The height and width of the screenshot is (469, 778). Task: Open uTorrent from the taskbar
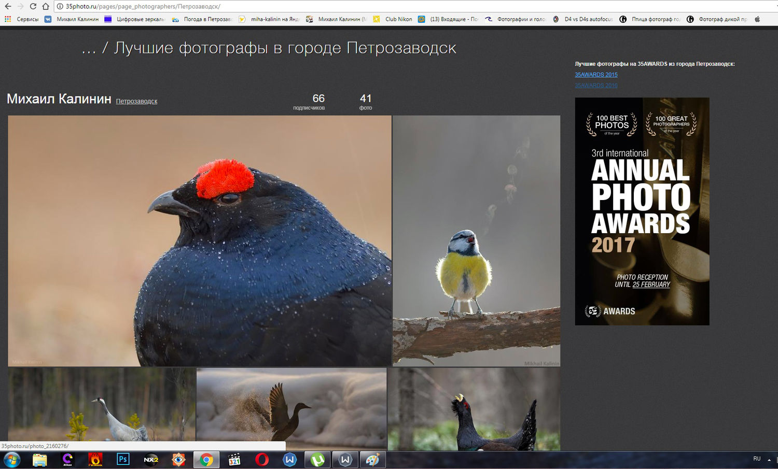pos(317,459)
